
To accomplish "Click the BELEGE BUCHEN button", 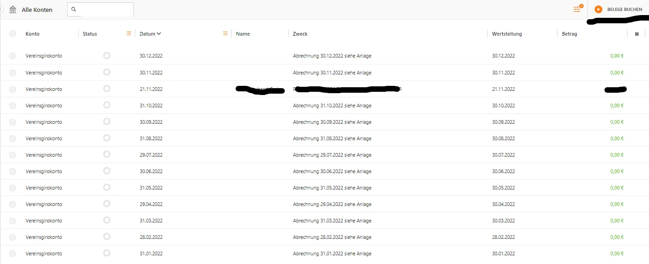I will click(x=624, y=10).
